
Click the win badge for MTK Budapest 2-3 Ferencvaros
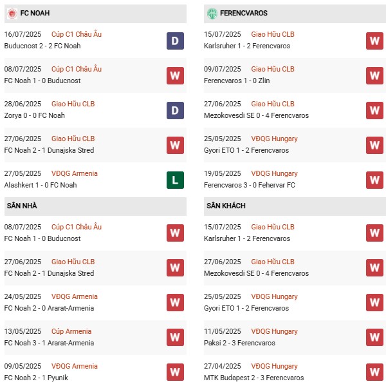(374, 372)
